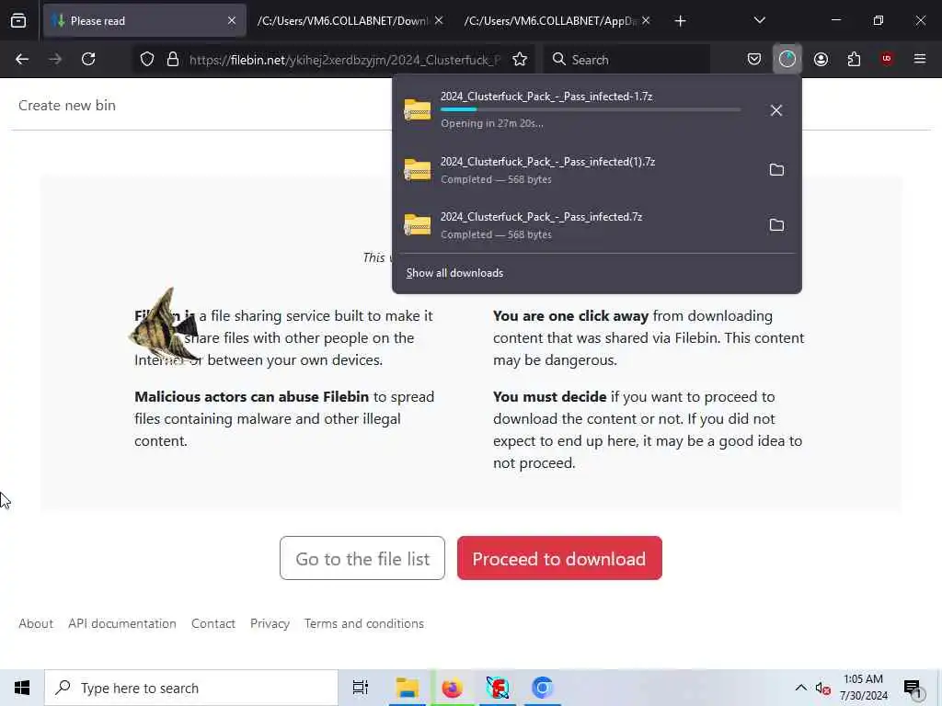This screenshot has height=706, width=942.
Task: Click the archive icon of Pass_infected(1).7z
Action: pos(417,169)
